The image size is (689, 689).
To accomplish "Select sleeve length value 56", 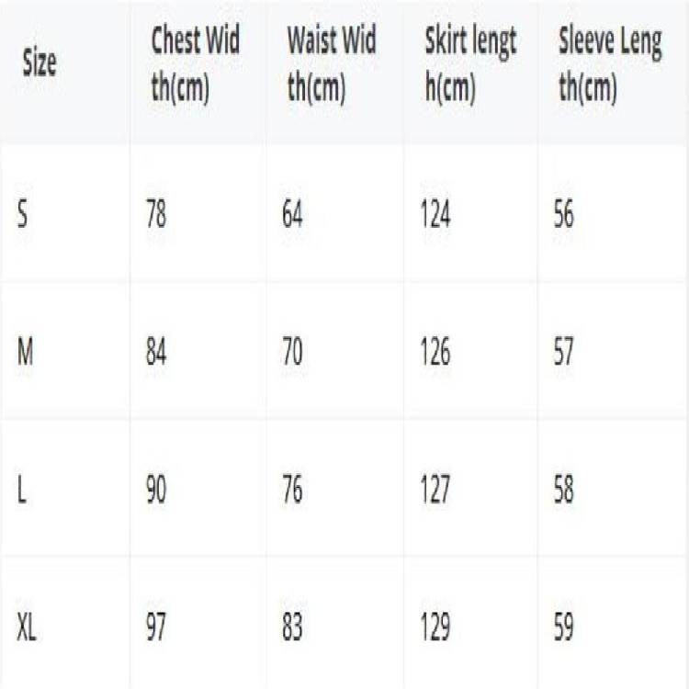I will (x=563, y=215).
